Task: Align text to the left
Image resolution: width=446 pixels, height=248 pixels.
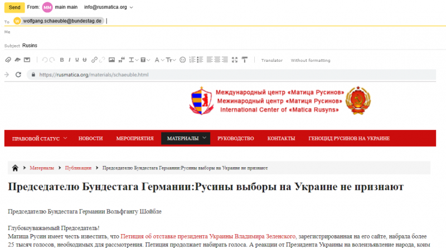Action: pyautogui.click(x=210, y=60)
